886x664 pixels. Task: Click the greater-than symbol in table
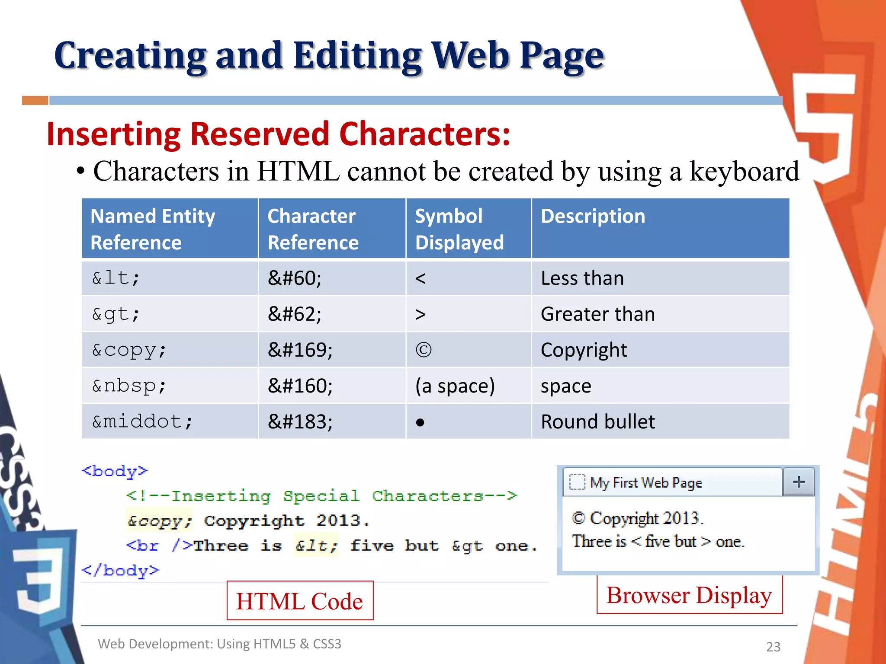[x=420, y=314]
